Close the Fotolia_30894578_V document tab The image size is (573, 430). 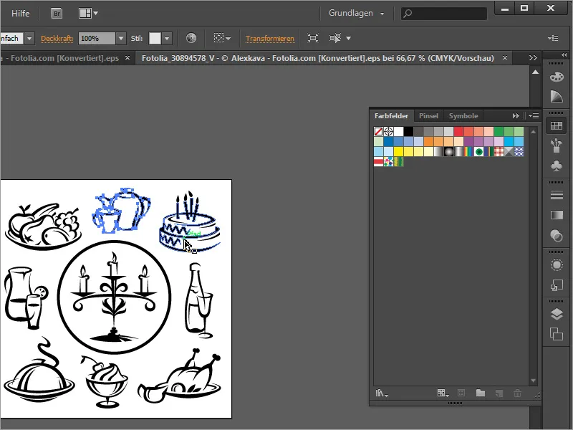(505, 58)
